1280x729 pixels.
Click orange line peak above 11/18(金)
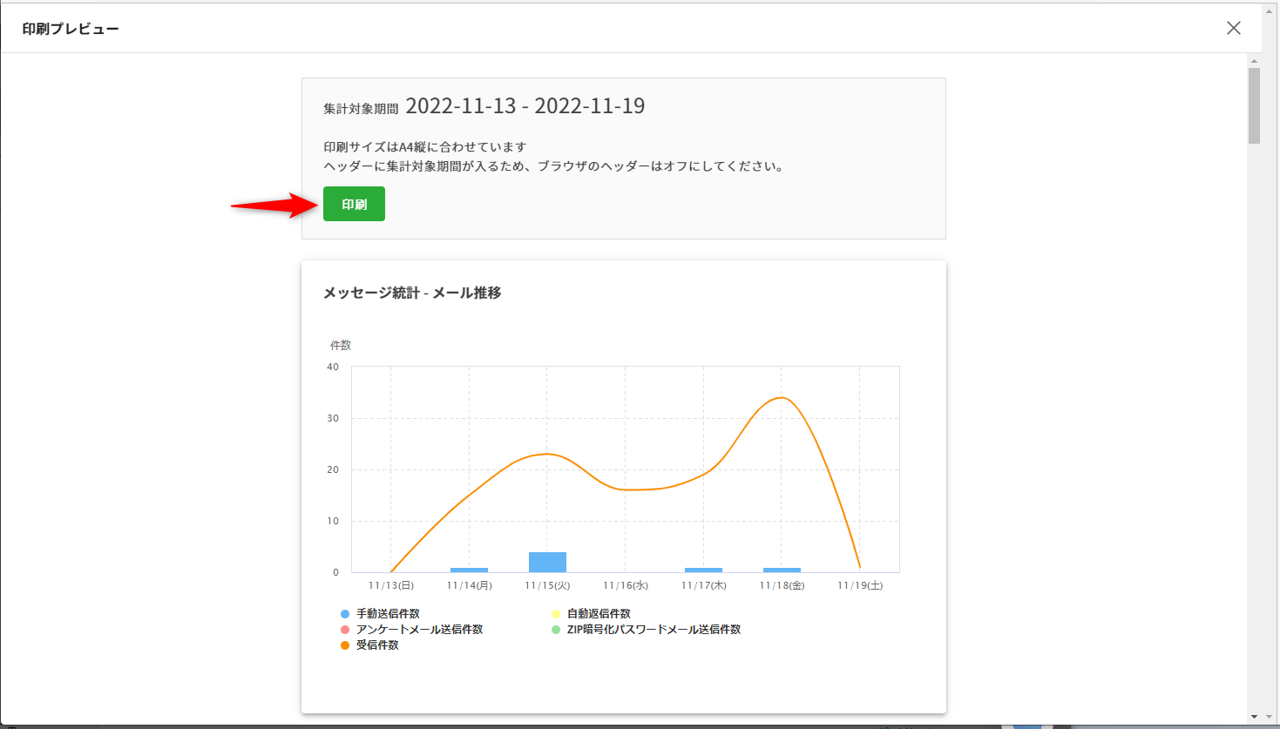[x=782, y=398]
